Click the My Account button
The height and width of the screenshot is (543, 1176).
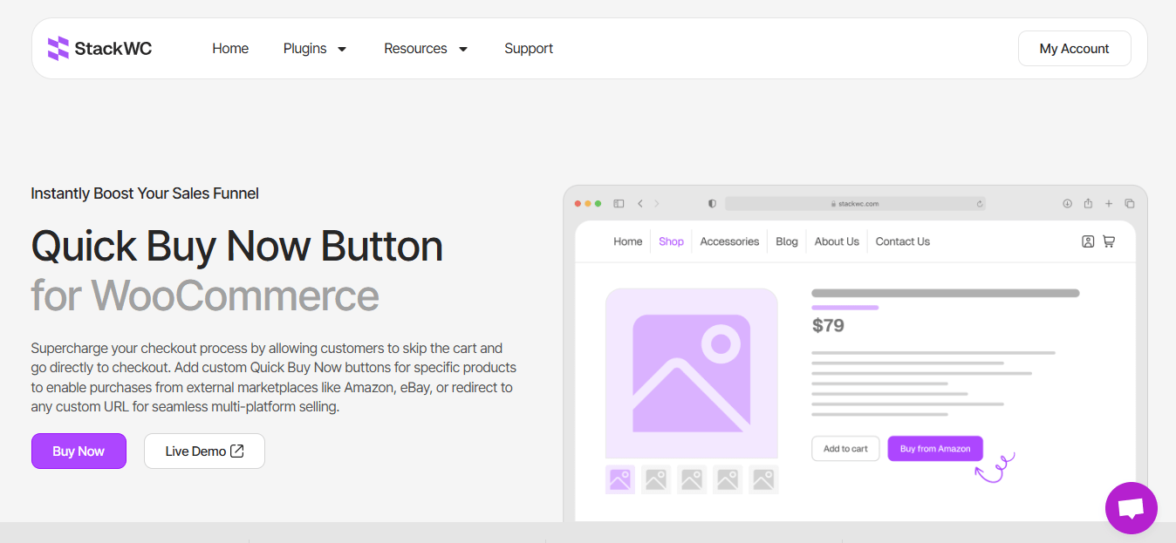1074,49
